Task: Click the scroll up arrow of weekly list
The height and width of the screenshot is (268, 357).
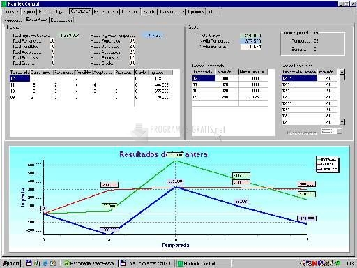Action: pos(342,72)
